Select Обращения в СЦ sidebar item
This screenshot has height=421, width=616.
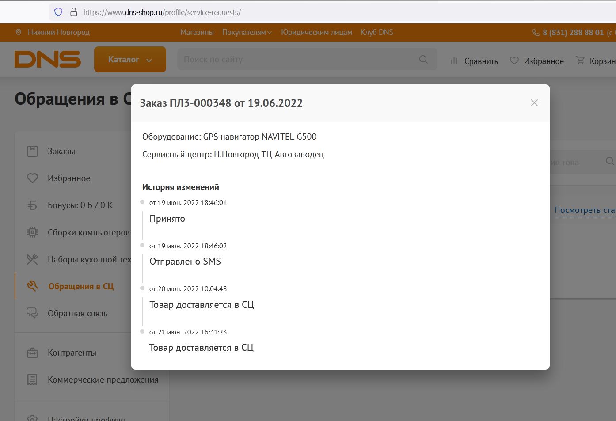pyautogui.click(x=81, y=286)
